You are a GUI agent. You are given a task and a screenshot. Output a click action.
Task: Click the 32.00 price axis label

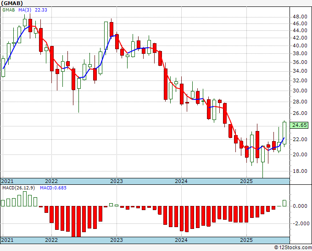coord(300,80)
